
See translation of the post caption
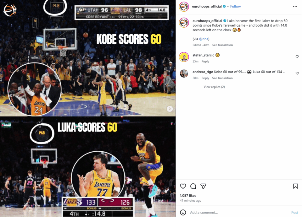[222, 45]
